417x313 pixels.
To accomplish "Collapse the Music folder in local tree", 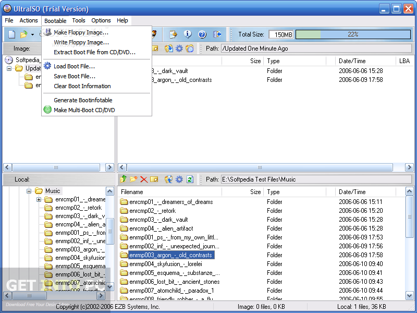I will [x=29, y=191].
